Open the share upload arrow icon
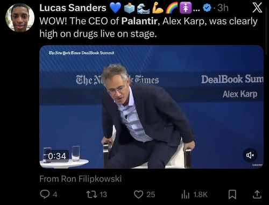 coord(257,194)
